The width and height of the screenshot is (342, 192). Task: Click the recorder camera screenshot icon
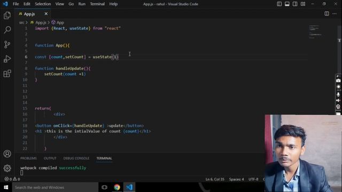point(338,81)
